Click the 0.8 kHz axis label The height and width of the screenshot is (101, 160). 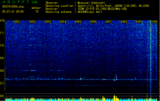coord(2,71)
